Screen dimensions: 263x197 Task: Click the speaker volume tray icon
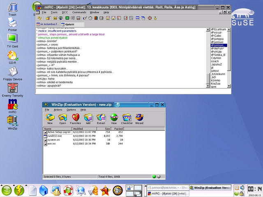[242, 187]
